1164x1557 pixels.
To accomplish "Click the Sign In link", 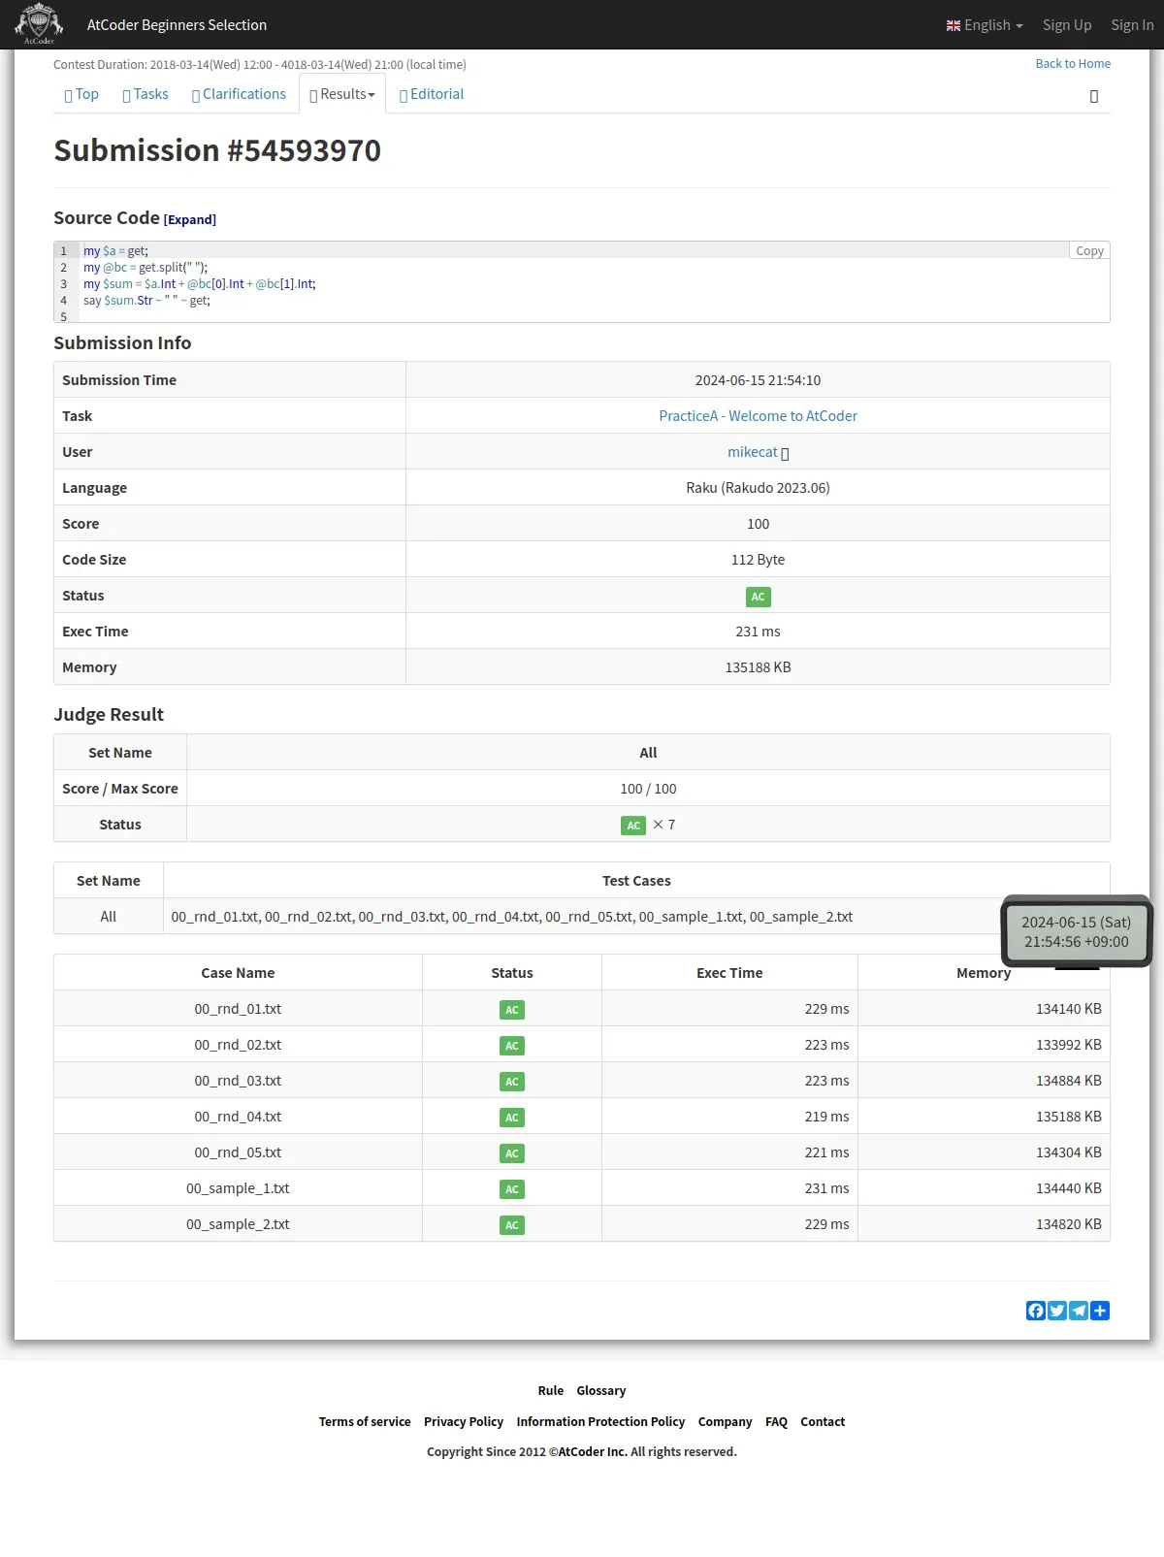I will point(1132,25).
